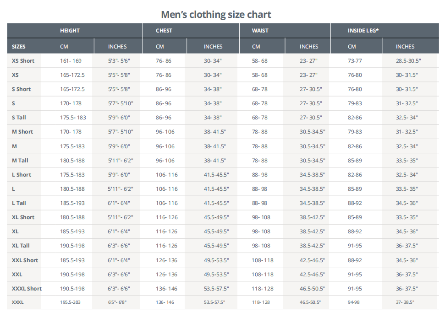Click the 5'3"- 5'6" height cell

pyautogui.click(x=119, y=61)
